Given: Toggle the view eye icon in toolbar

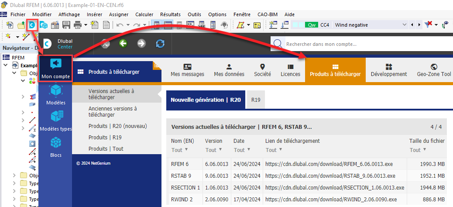Looking at the screenshot, I should pos(446,25).
